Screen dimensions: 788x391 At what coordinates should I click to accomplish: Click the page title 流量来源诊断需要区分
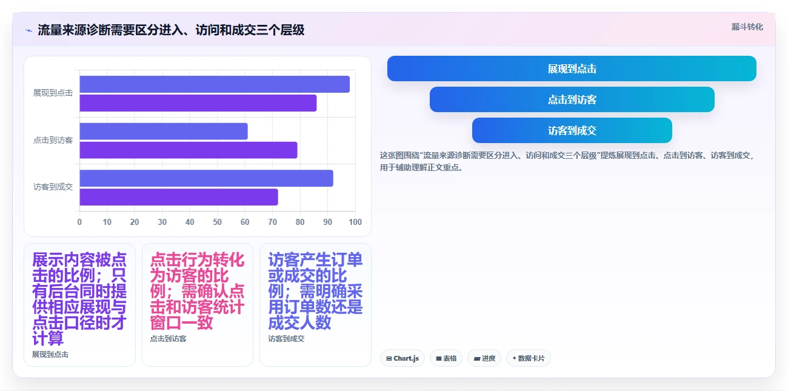[x=171, y=30]
